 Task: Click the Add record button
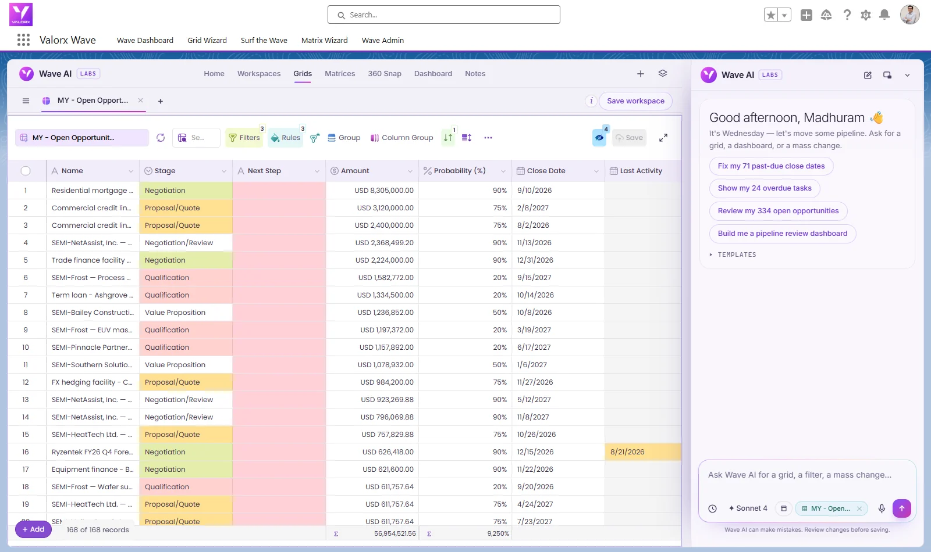(33, 529)
